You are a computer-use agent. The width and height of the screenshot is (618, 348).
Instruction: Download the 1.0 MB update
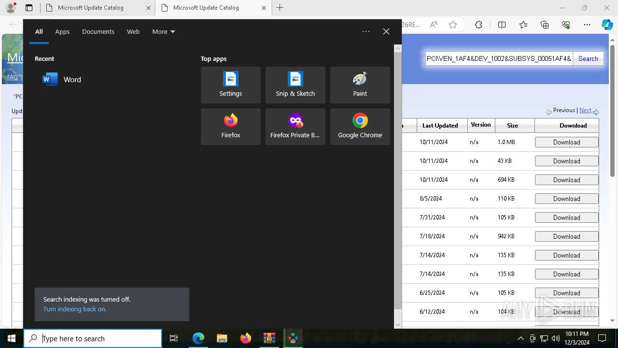[567, 142]
